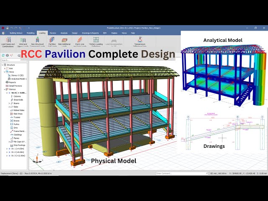Open Partition Wall Loads tool
This screenshot has width=268, height=201.
(52, 42)
